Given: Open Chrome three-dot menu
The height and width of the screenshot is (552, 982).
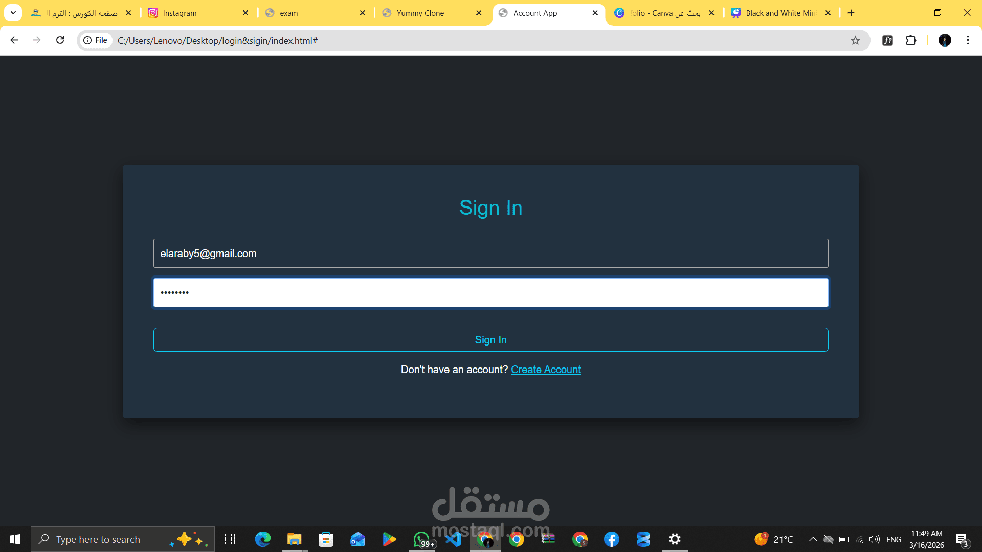Looking at the screenshot, I should [x=968, y=40].
